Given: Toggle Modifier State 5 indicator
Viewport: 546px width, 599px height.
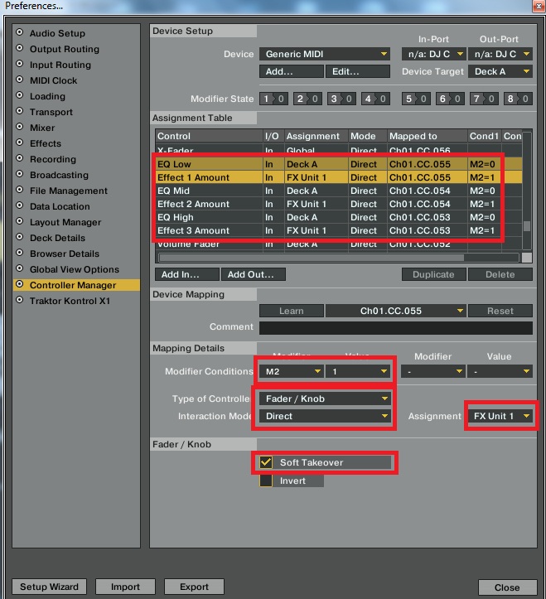Looking at the screenshot, I should pos(416,99).
